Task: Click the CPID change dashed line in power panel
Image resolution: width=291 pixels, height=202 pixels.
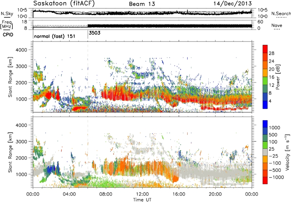Action: pos(88,77)
